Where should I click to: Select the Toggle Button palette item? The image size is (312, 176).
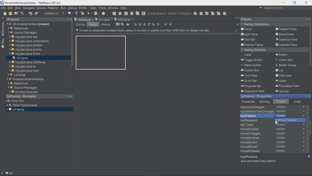252,60
